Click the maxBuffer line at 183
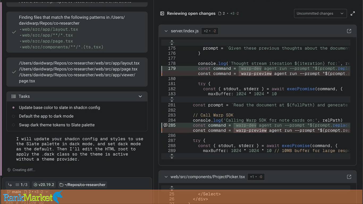363x204 pixels. click(242, 94)
